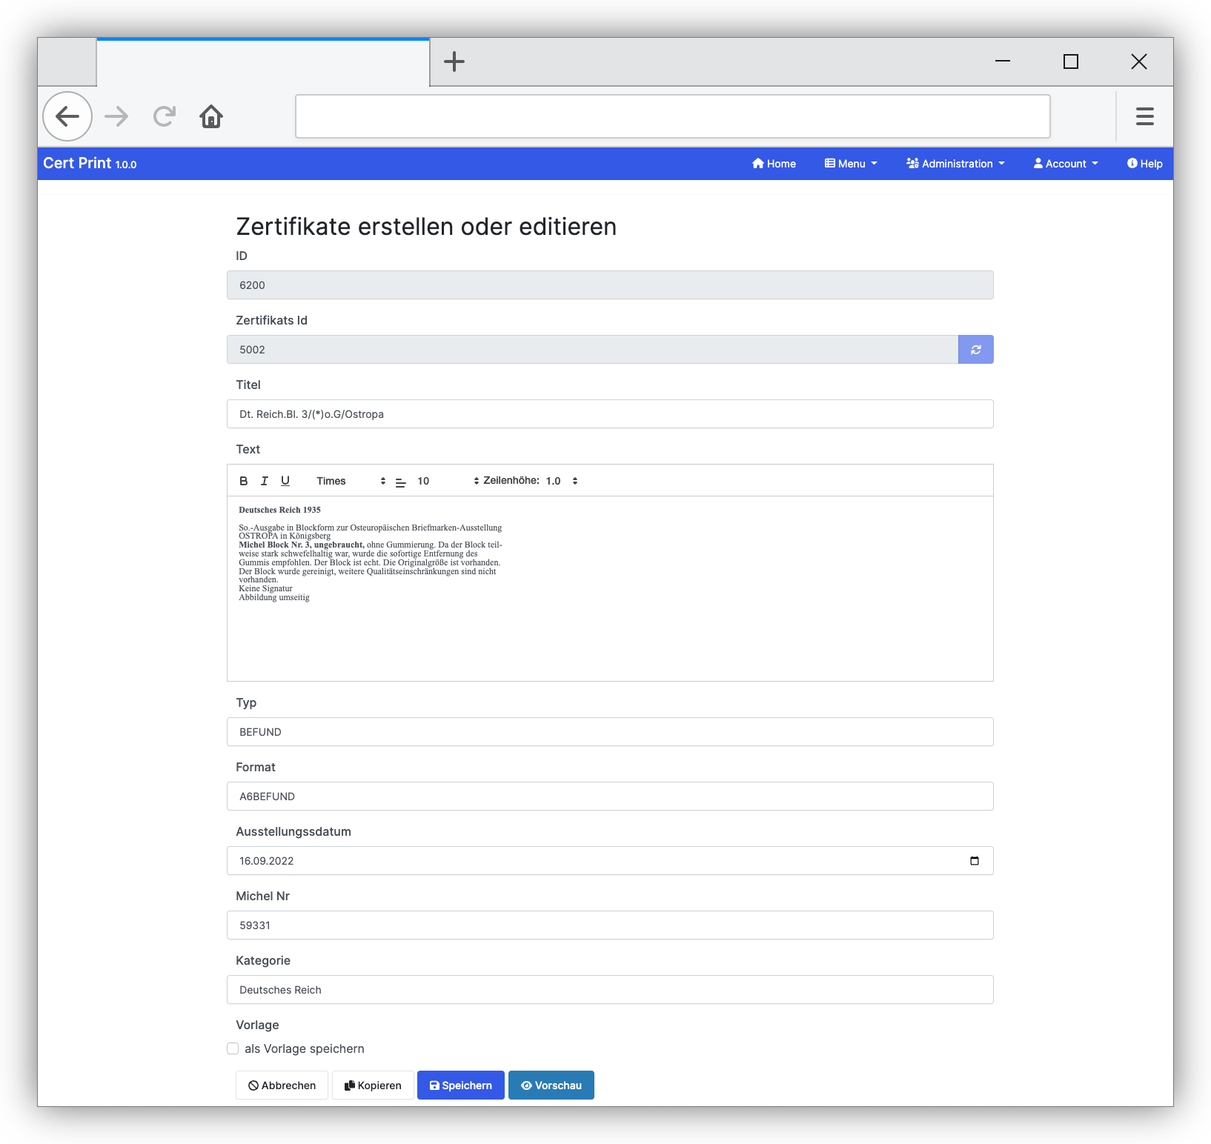Click the Speichern button

[460, 1085]
